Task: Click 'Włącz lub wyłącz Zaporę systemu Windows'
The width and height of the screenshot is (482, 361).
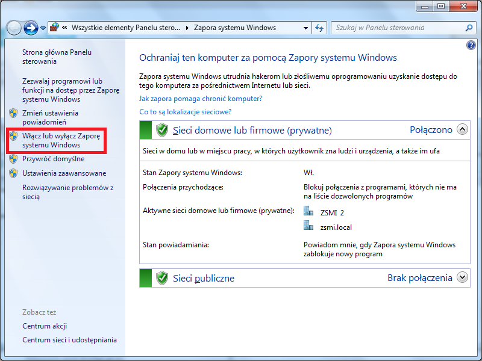Action: coord(61,140)
